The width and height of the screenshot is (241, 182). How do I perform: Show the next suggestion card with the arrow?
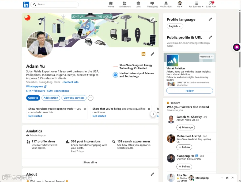point(153,114)
